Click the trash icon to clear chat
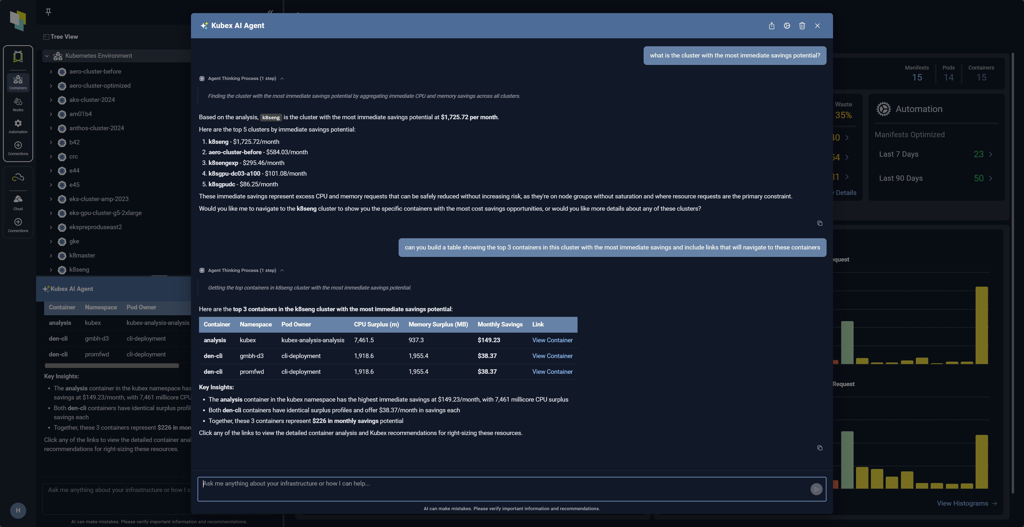Image resolution: width=1024 pixels, height=527 pixels. pyautogui.click(x=802, y=26)
